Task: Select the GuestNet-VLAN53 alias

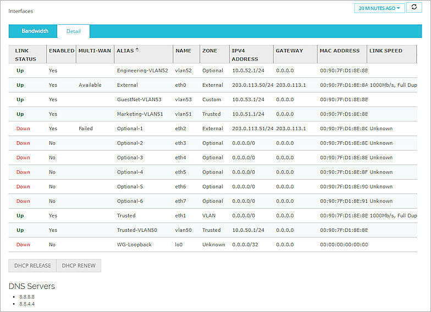Action: click(x=139, y=100)
